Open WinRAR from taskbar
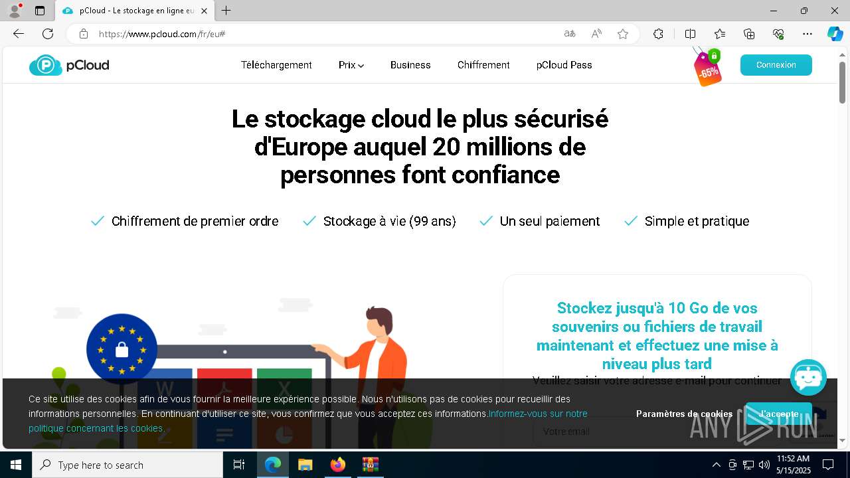The image size is (850, 478). point(370,465)
